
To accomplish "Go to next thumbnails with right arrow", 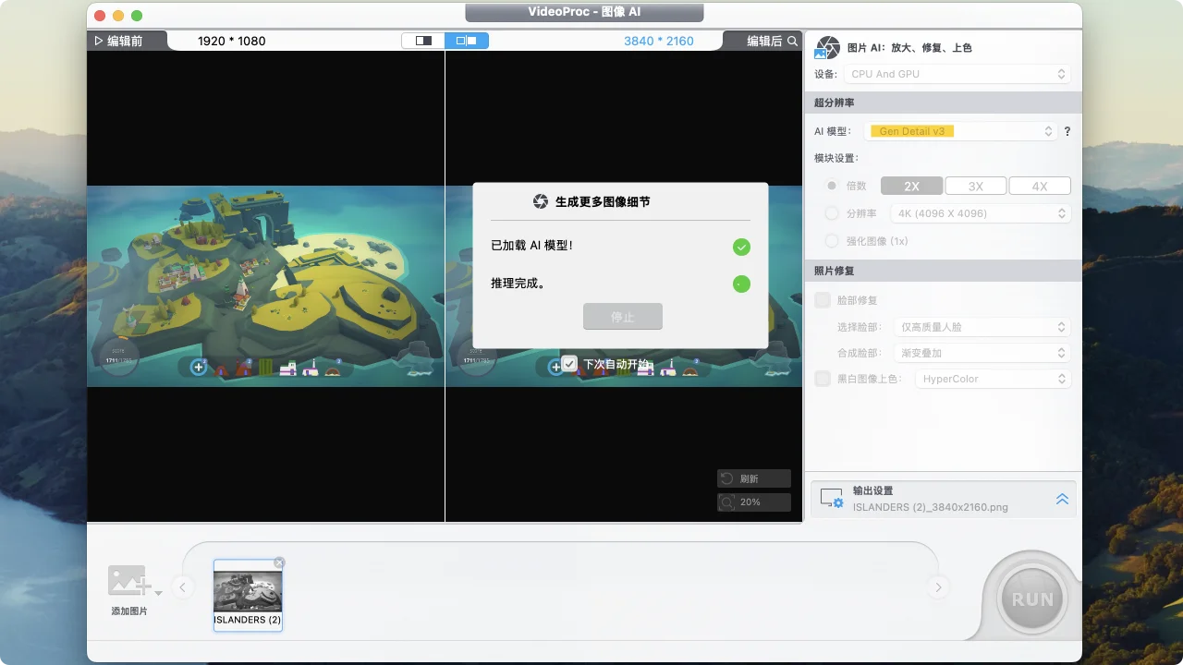I will point(938,587).
